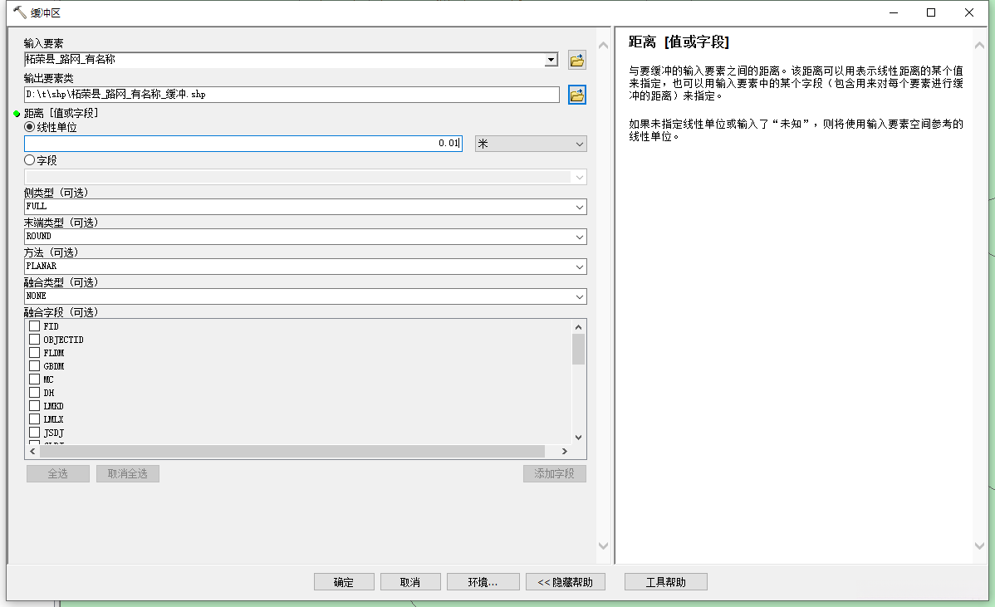Open the 环境... settings button
Screen dimensions: 995x607
[x=483, y=581]
